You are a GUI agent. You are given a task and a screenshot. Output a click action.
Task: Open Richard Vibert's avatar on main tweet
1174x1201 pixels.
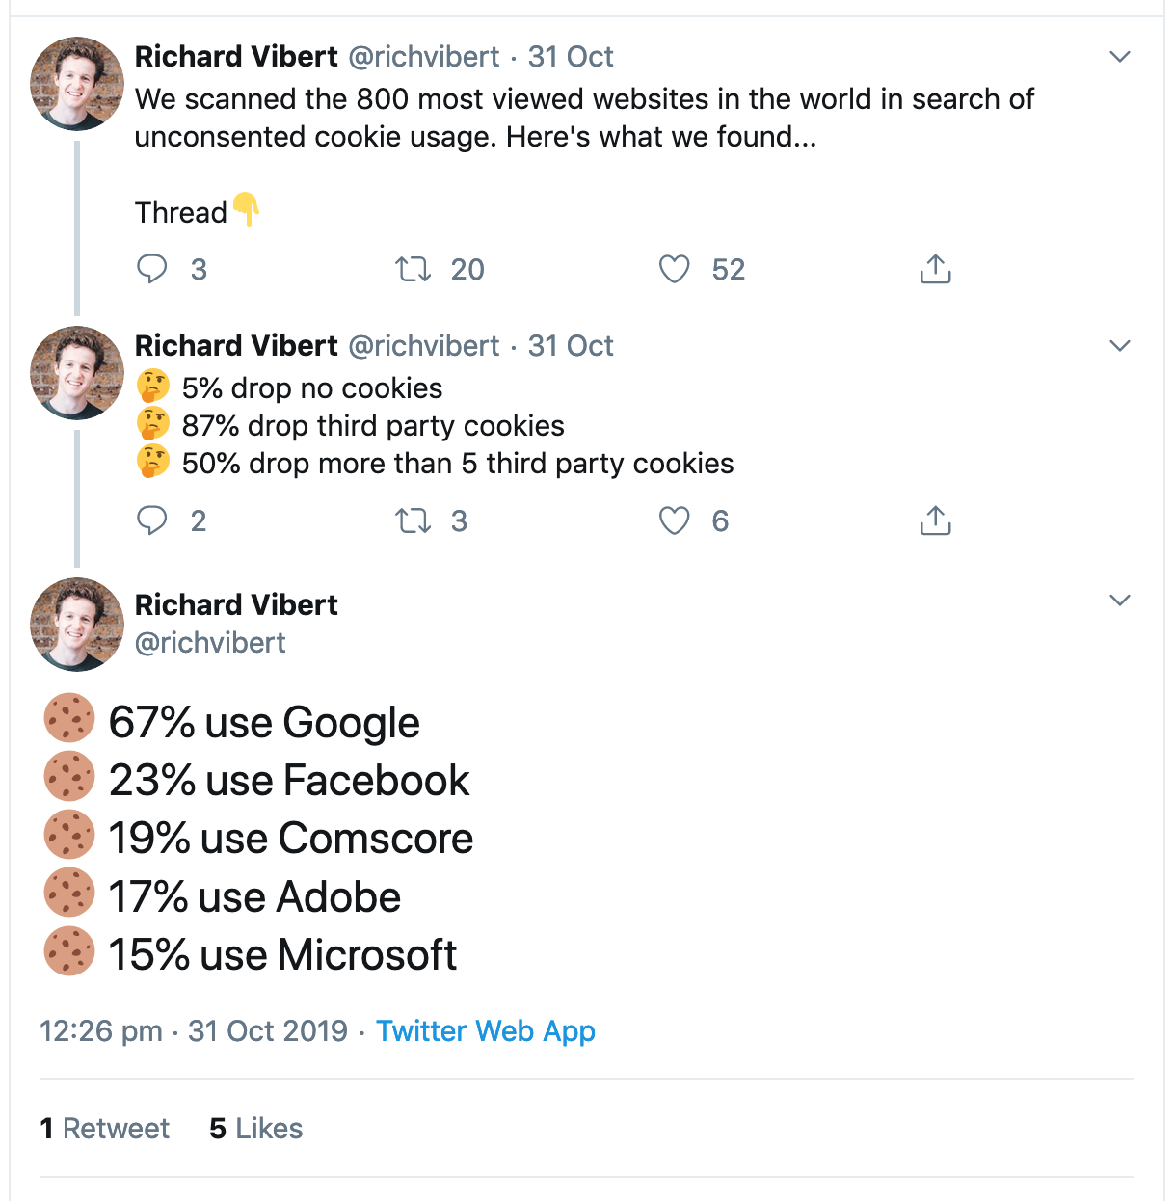click(77, 625)
